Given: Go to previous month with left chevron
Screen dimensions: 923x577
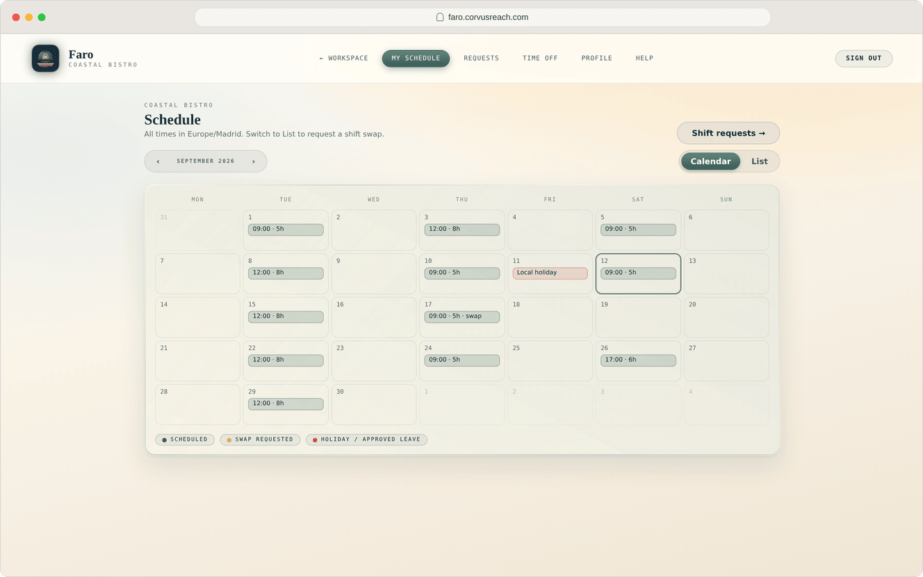Looking at the screenshot, I should coord(158,161).
